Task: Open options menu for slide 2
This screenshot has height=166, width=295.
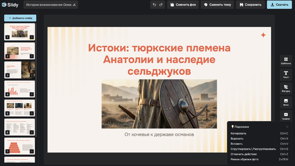Action: click(32, 56)
